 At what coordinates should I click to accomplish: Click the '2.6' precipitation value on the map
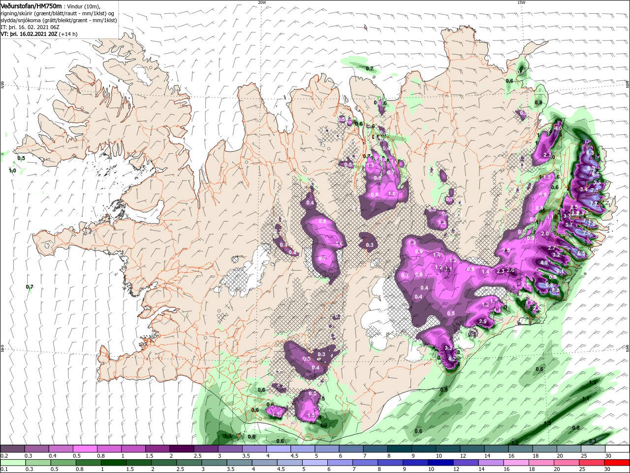click(x=510, y=270)
